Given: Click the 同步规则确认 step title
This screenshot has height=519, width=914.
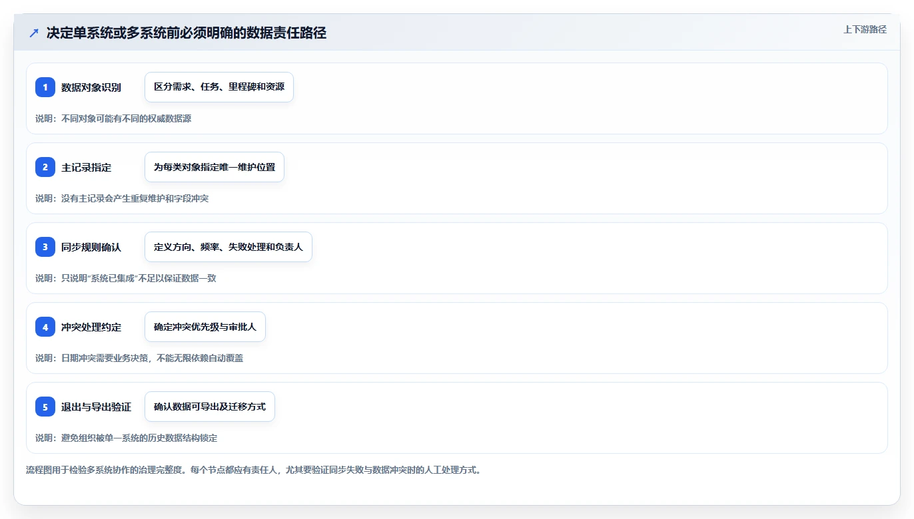Looking at the screenshot, I should (91, 247).
